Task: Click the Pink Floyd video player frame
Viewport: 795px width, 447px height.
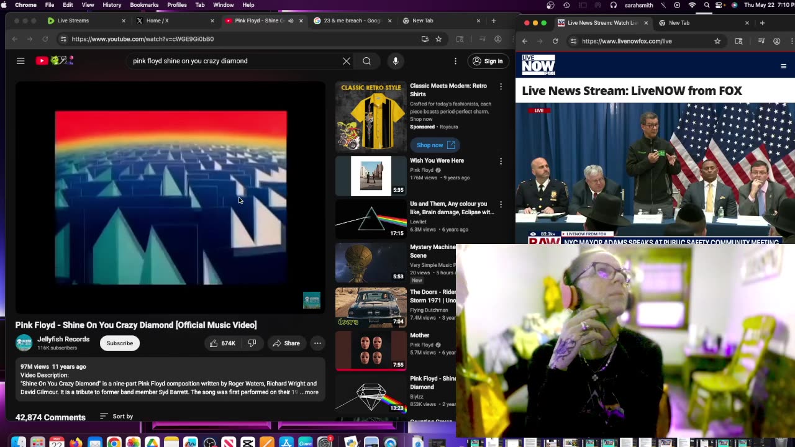Action: coord(171,197)
